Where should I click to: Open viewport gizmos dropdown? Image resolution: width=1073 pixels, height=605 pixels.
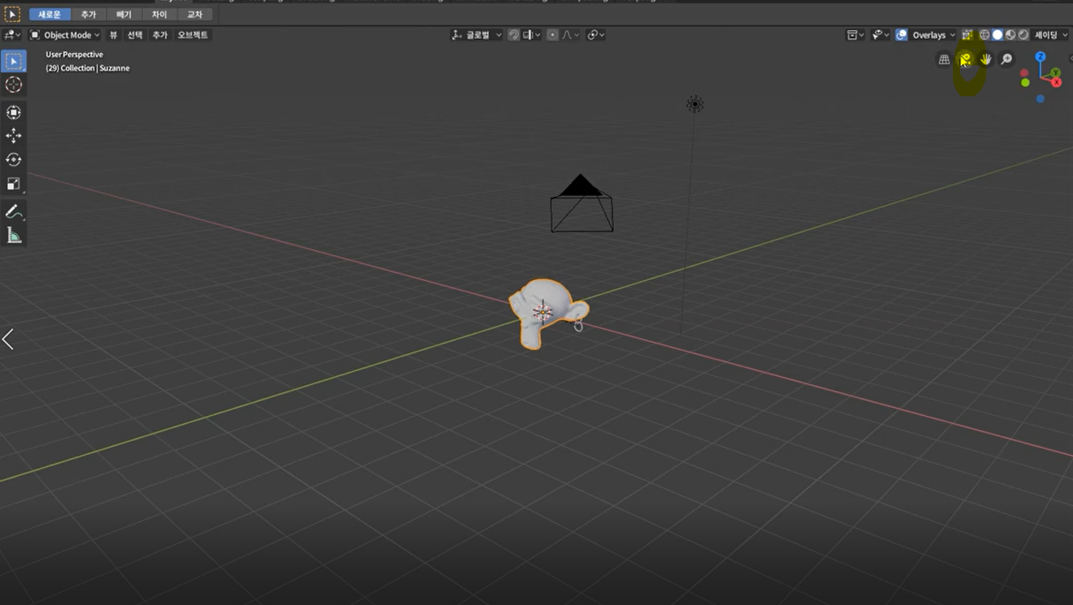click(x=879, y=35)
